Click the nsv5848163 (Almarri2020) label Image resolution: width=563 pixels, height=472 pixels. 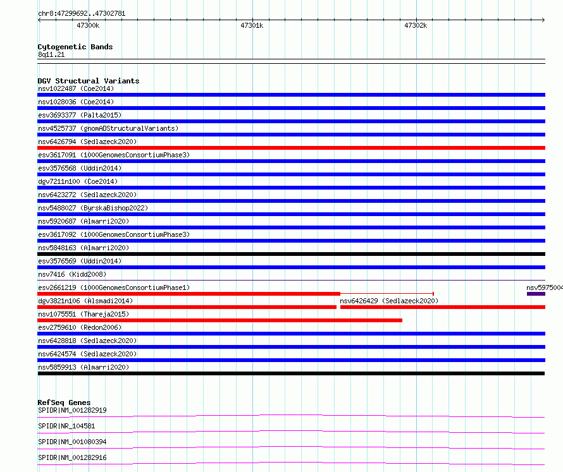[84, 248]
